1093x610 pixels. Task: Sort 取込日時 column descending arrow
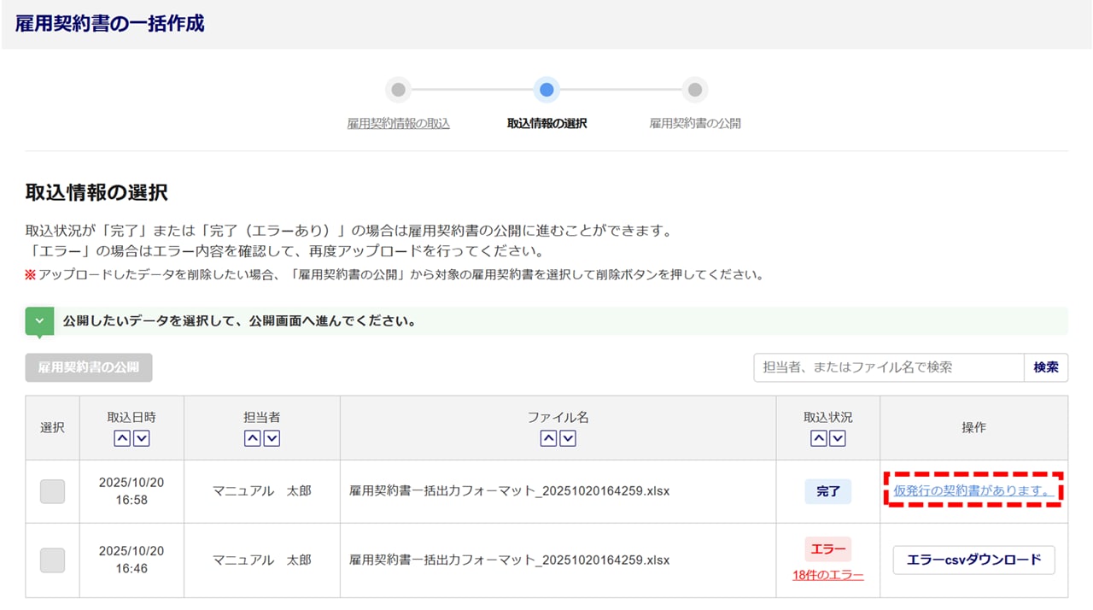[x=142, y=438]
